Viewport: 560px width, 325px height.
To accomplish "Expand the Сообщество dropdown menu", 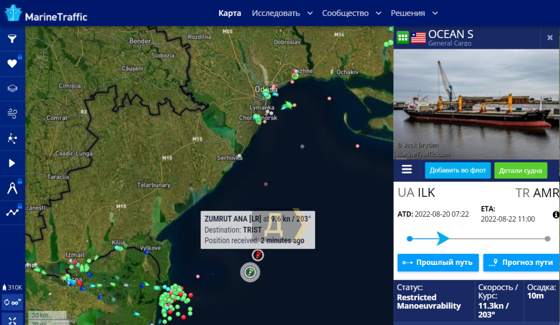I will click(351, 13).
